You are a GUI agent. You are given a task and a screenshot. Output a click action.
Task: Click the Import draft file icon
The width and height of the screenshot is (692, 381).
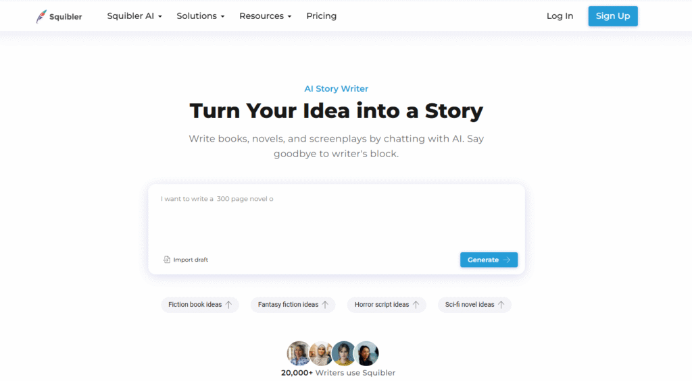(166, 260)
